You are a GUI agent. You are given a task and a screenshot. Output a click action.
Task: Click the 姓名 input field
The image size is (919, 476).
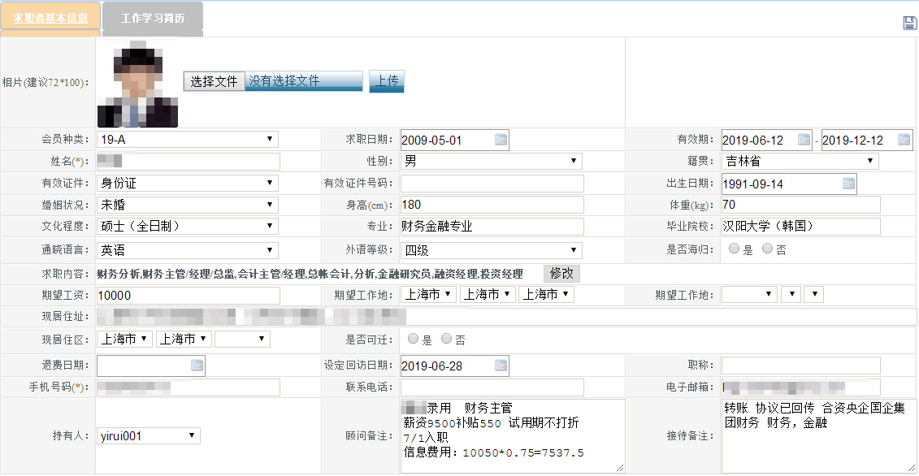[x=189, y=161]
